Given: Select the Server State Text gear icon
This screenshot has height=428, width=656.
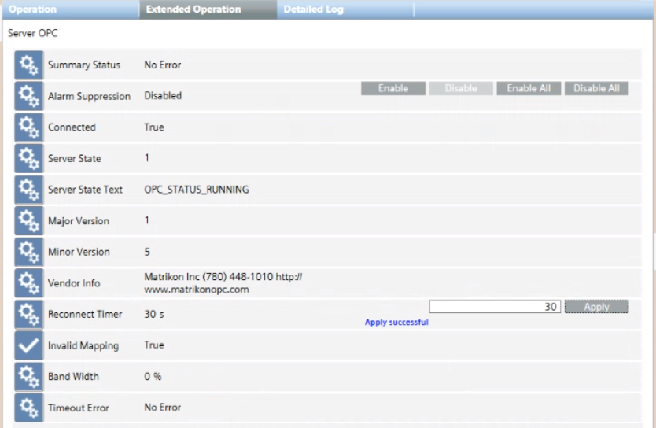Looking at the screenshot, I should (29, 190).
